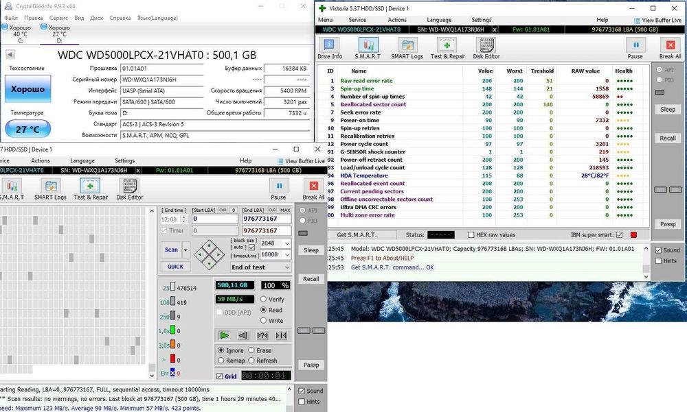Viewport: 687px width, 412px height.
Task: Select the Verify scan mode radio button
Action: tap(263, 299)
